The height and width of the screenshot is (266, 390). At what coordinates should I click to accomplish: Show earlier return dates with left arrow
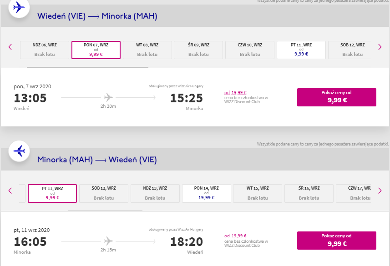point(10,191)
